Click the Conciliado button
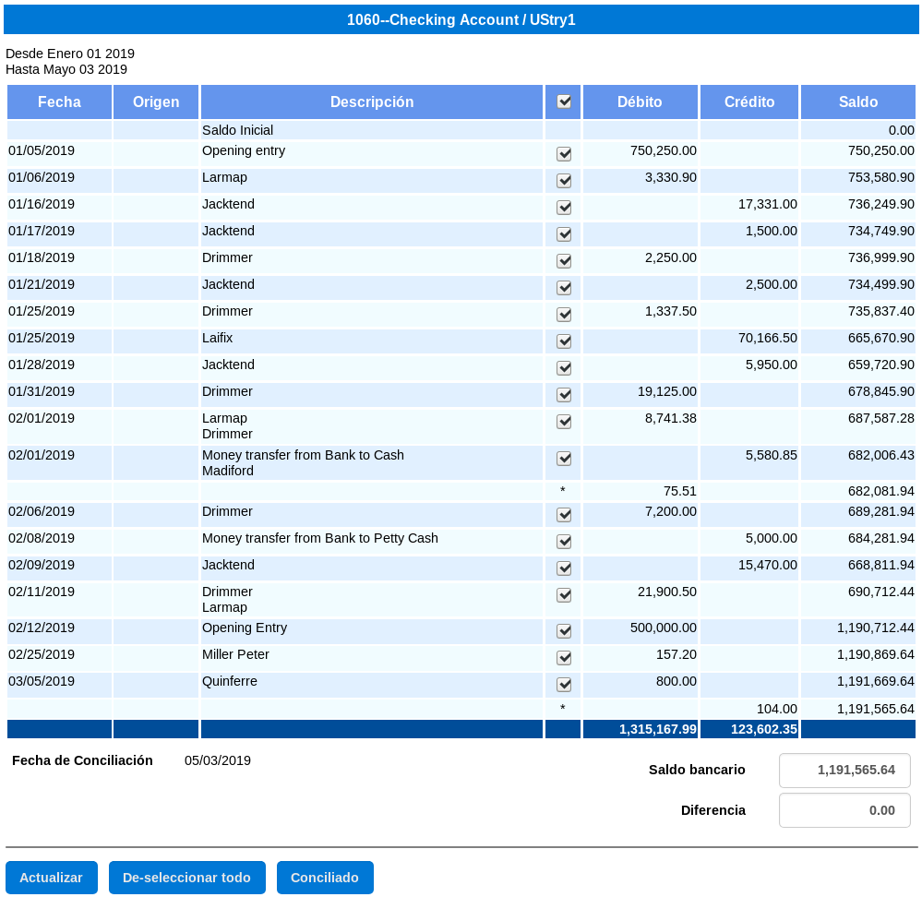The height and width of the screenshot is (897, 922). [x=325, y=878]
